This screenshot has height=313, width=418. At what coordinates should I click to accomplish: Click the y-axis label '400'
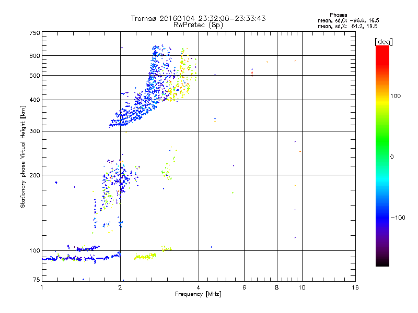34,100
